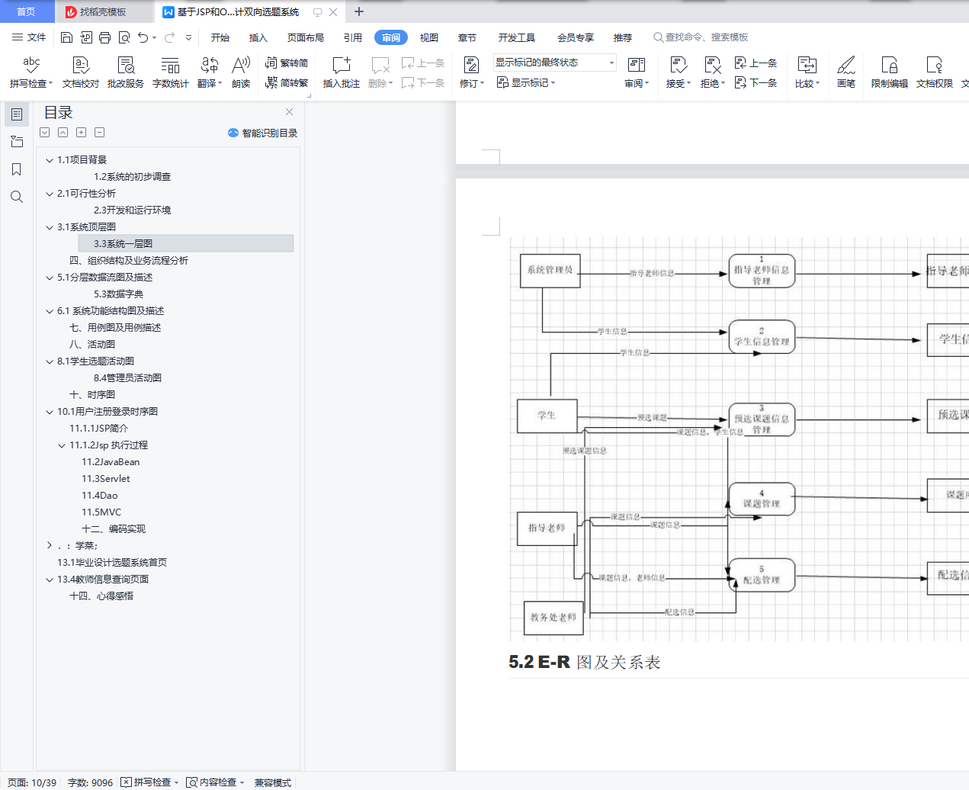Click the collapse-all minus button in 目录

point(99,133)
